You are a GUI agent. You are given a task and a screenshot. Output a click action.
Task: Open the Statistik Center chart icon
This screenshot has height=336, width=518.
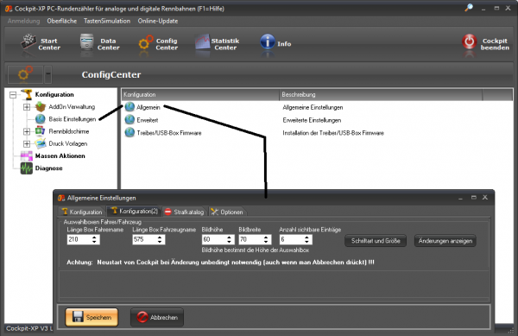click(202, 42)
